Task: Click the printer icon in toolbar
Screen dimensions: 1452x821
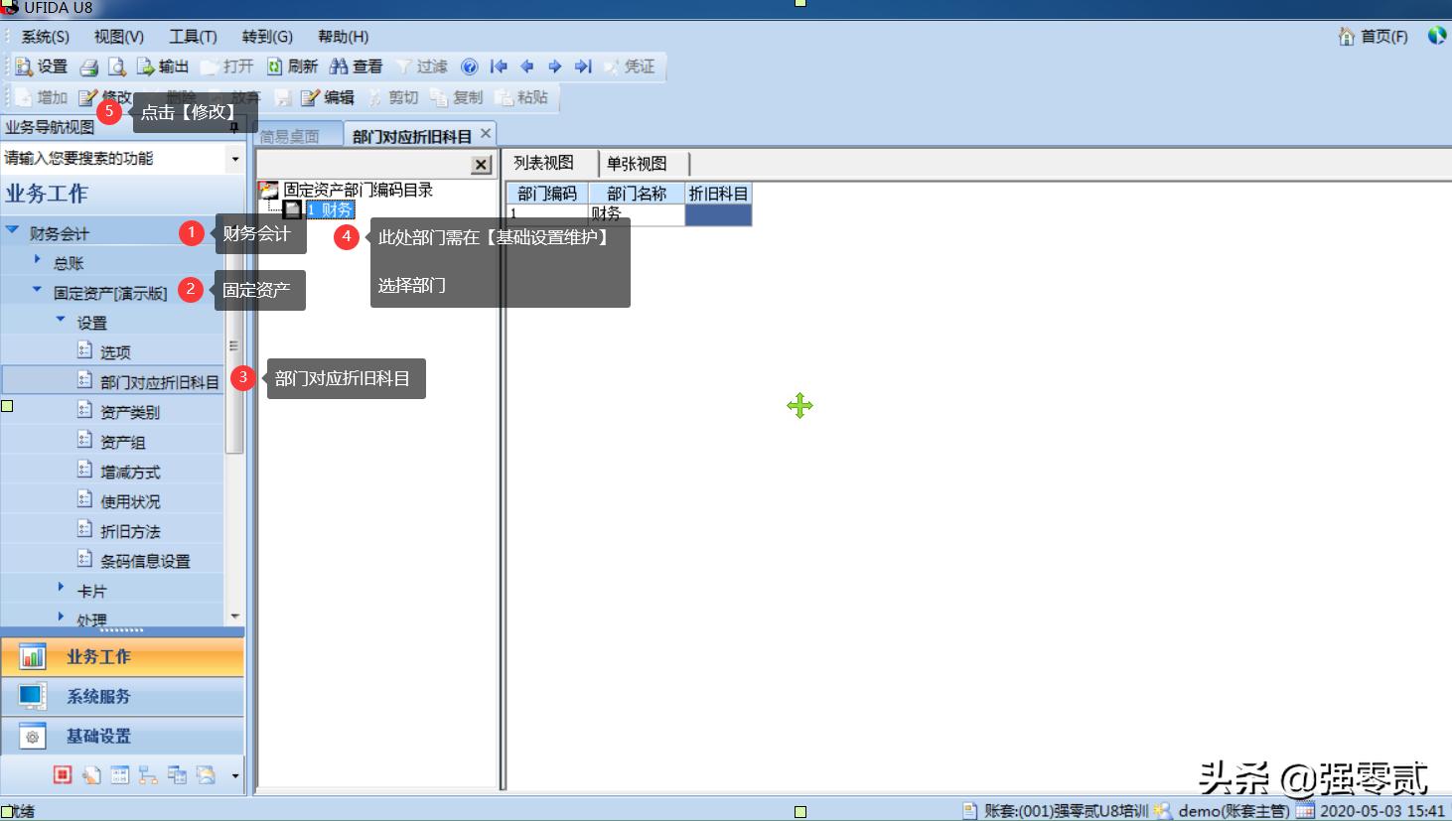Action: pyautogui.click(x=89, y=67)
